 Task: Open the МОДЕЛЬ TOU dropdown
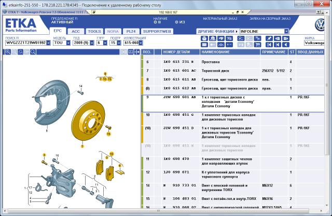click(x=68, y=43)
